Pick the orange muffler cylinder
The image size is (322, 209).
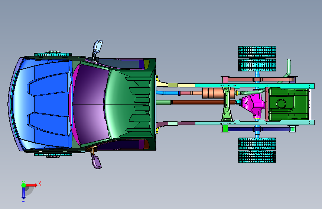(218, 93)
